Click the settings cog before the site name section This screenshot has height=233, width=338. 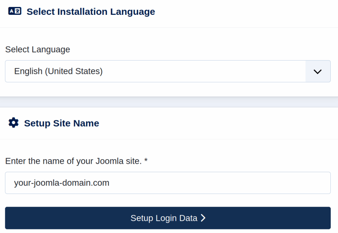pyautogui.click(x=13, y=122)
